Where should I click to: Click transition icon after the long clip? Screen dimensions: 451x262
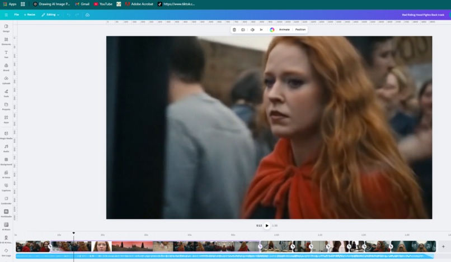(260, 246)
